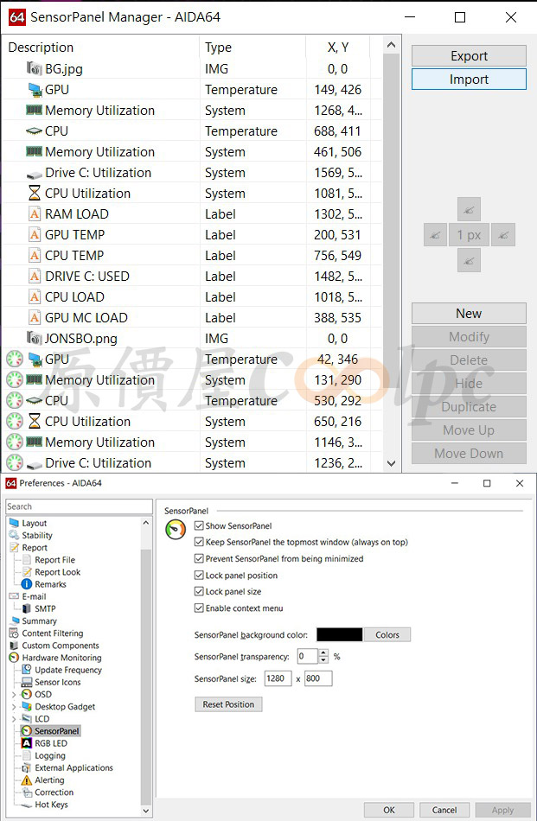Click the SensorPanel transparency value field
Image resolution: width=537 pixels, height=821 pixels.
[x=308, y=656]
